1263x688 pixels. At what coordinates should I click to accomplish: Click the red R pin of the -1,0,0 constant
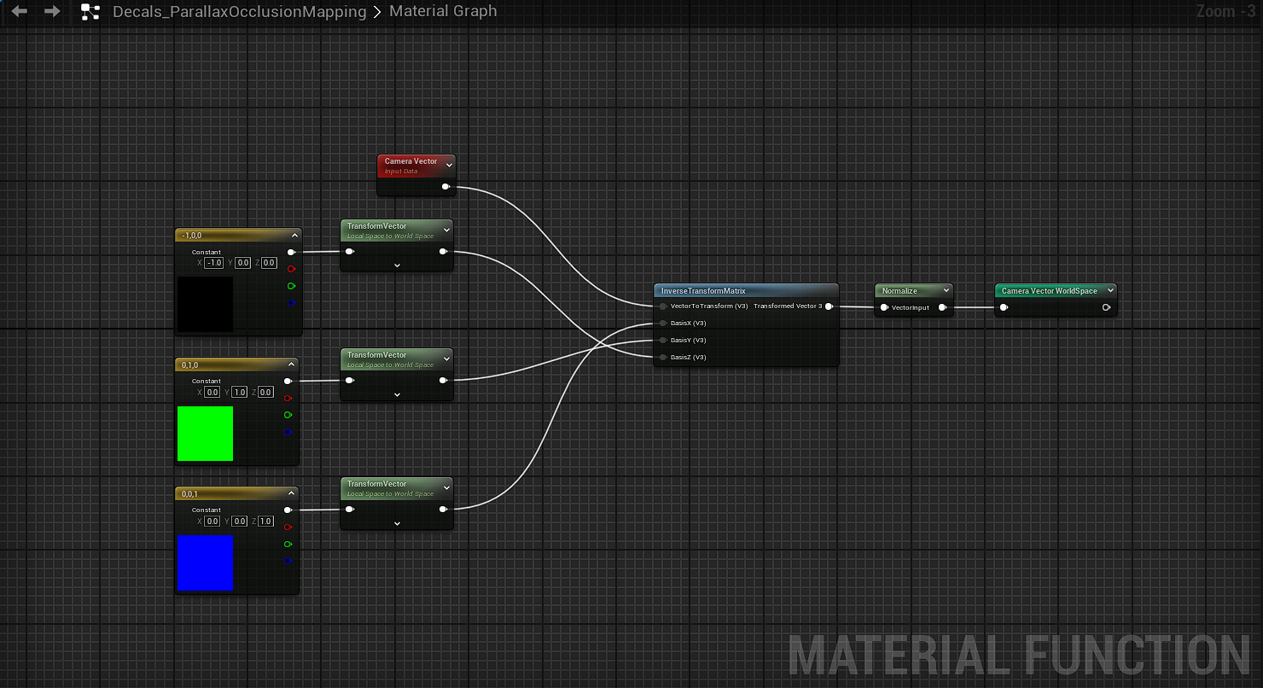point(291,269)
